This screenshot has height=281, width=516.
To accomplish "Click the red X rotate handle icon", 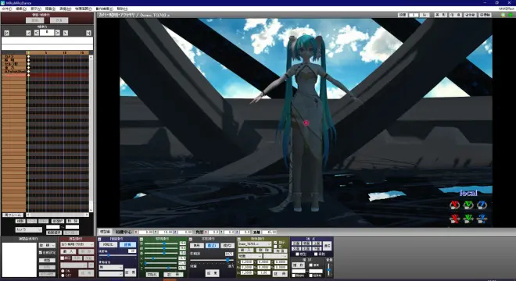I will (454, 205).
